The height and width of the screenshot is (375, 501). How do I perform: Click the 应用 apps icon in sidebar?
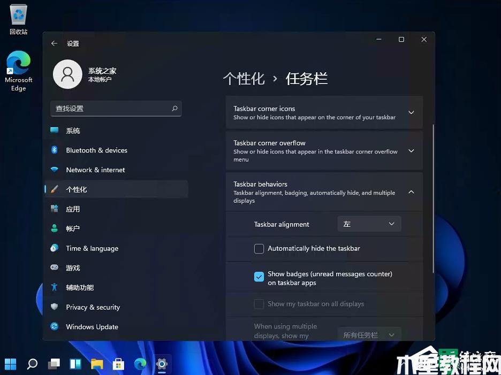tap(54, 209)
